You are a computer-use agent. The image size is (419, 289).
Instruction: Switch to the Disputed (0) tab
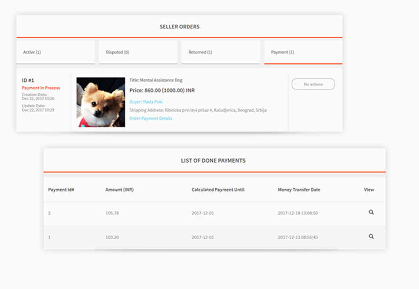[x=138, y=52]
